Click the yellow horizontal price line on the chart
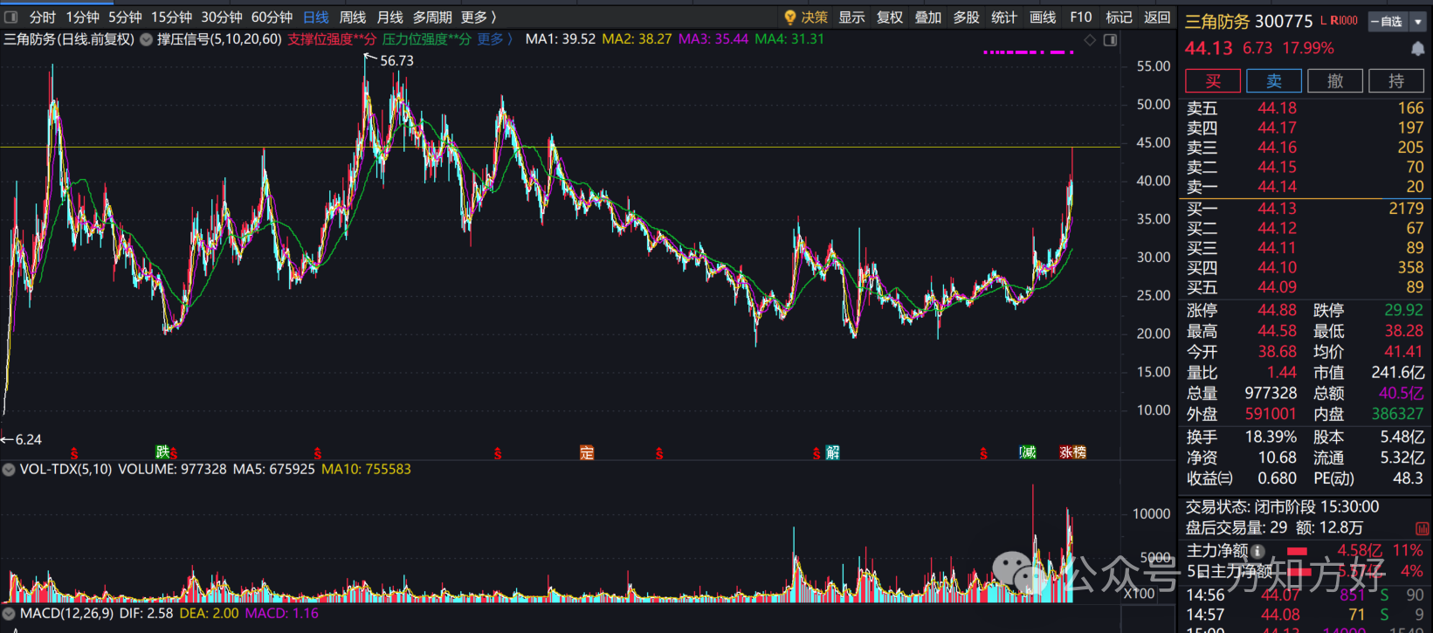The width and height of the screenshot is (1433, 633). pos(559,147)
